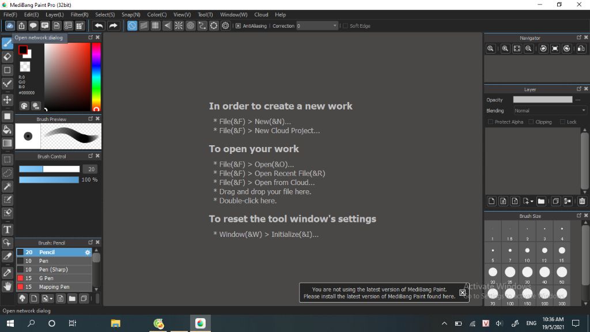Expand add brush dropdown in brush panel
This screenshot has width=590, height=332.
(51, 299)
